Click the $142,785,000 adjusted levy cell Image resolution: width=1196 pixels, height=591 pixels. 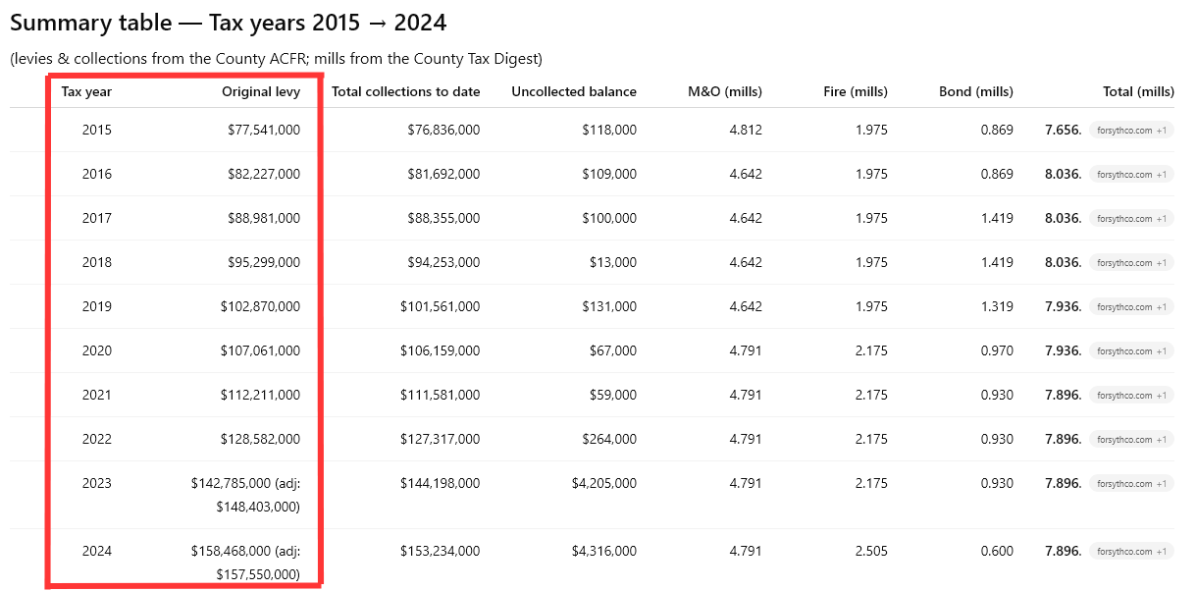245,495
